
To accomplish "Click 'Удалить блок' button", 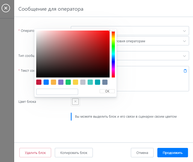I will (35, 153).
